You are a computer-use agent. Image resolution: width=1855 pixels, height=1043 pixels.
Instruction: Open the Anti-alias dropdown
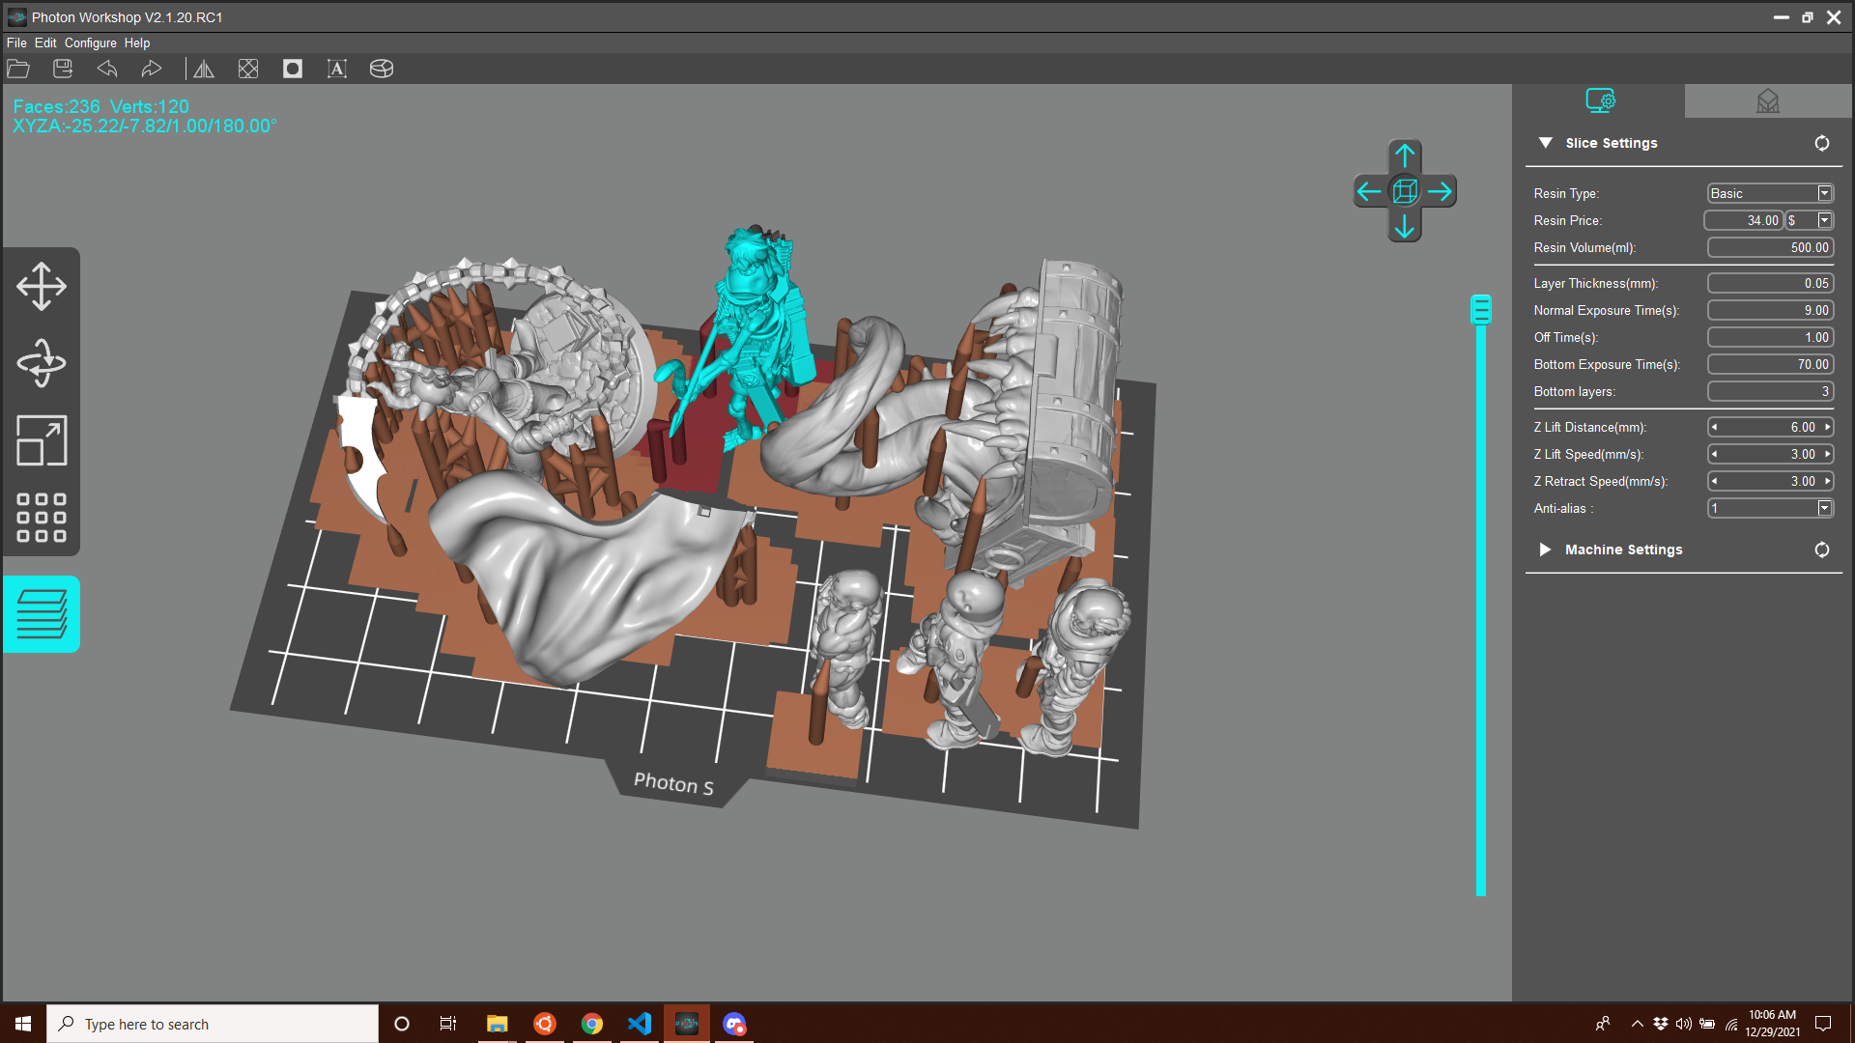pos(1824,508)
